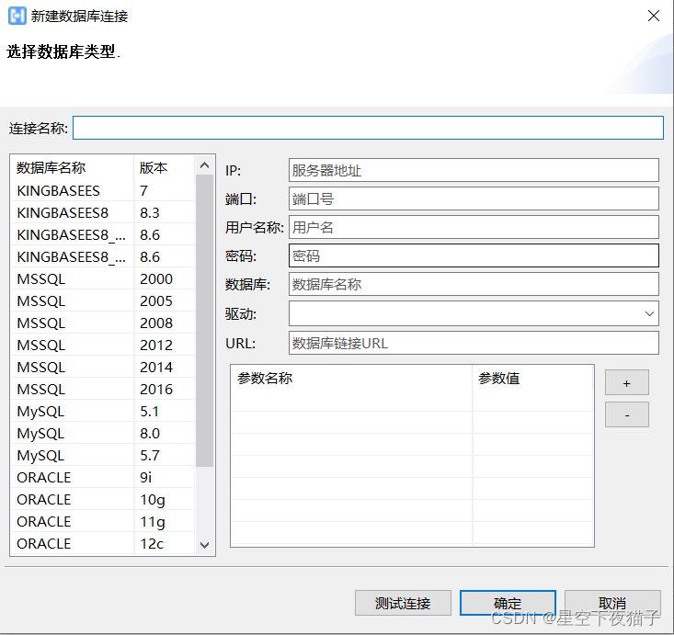
Task: Click the 测试连接 button
Action: [x=403, y=603]
